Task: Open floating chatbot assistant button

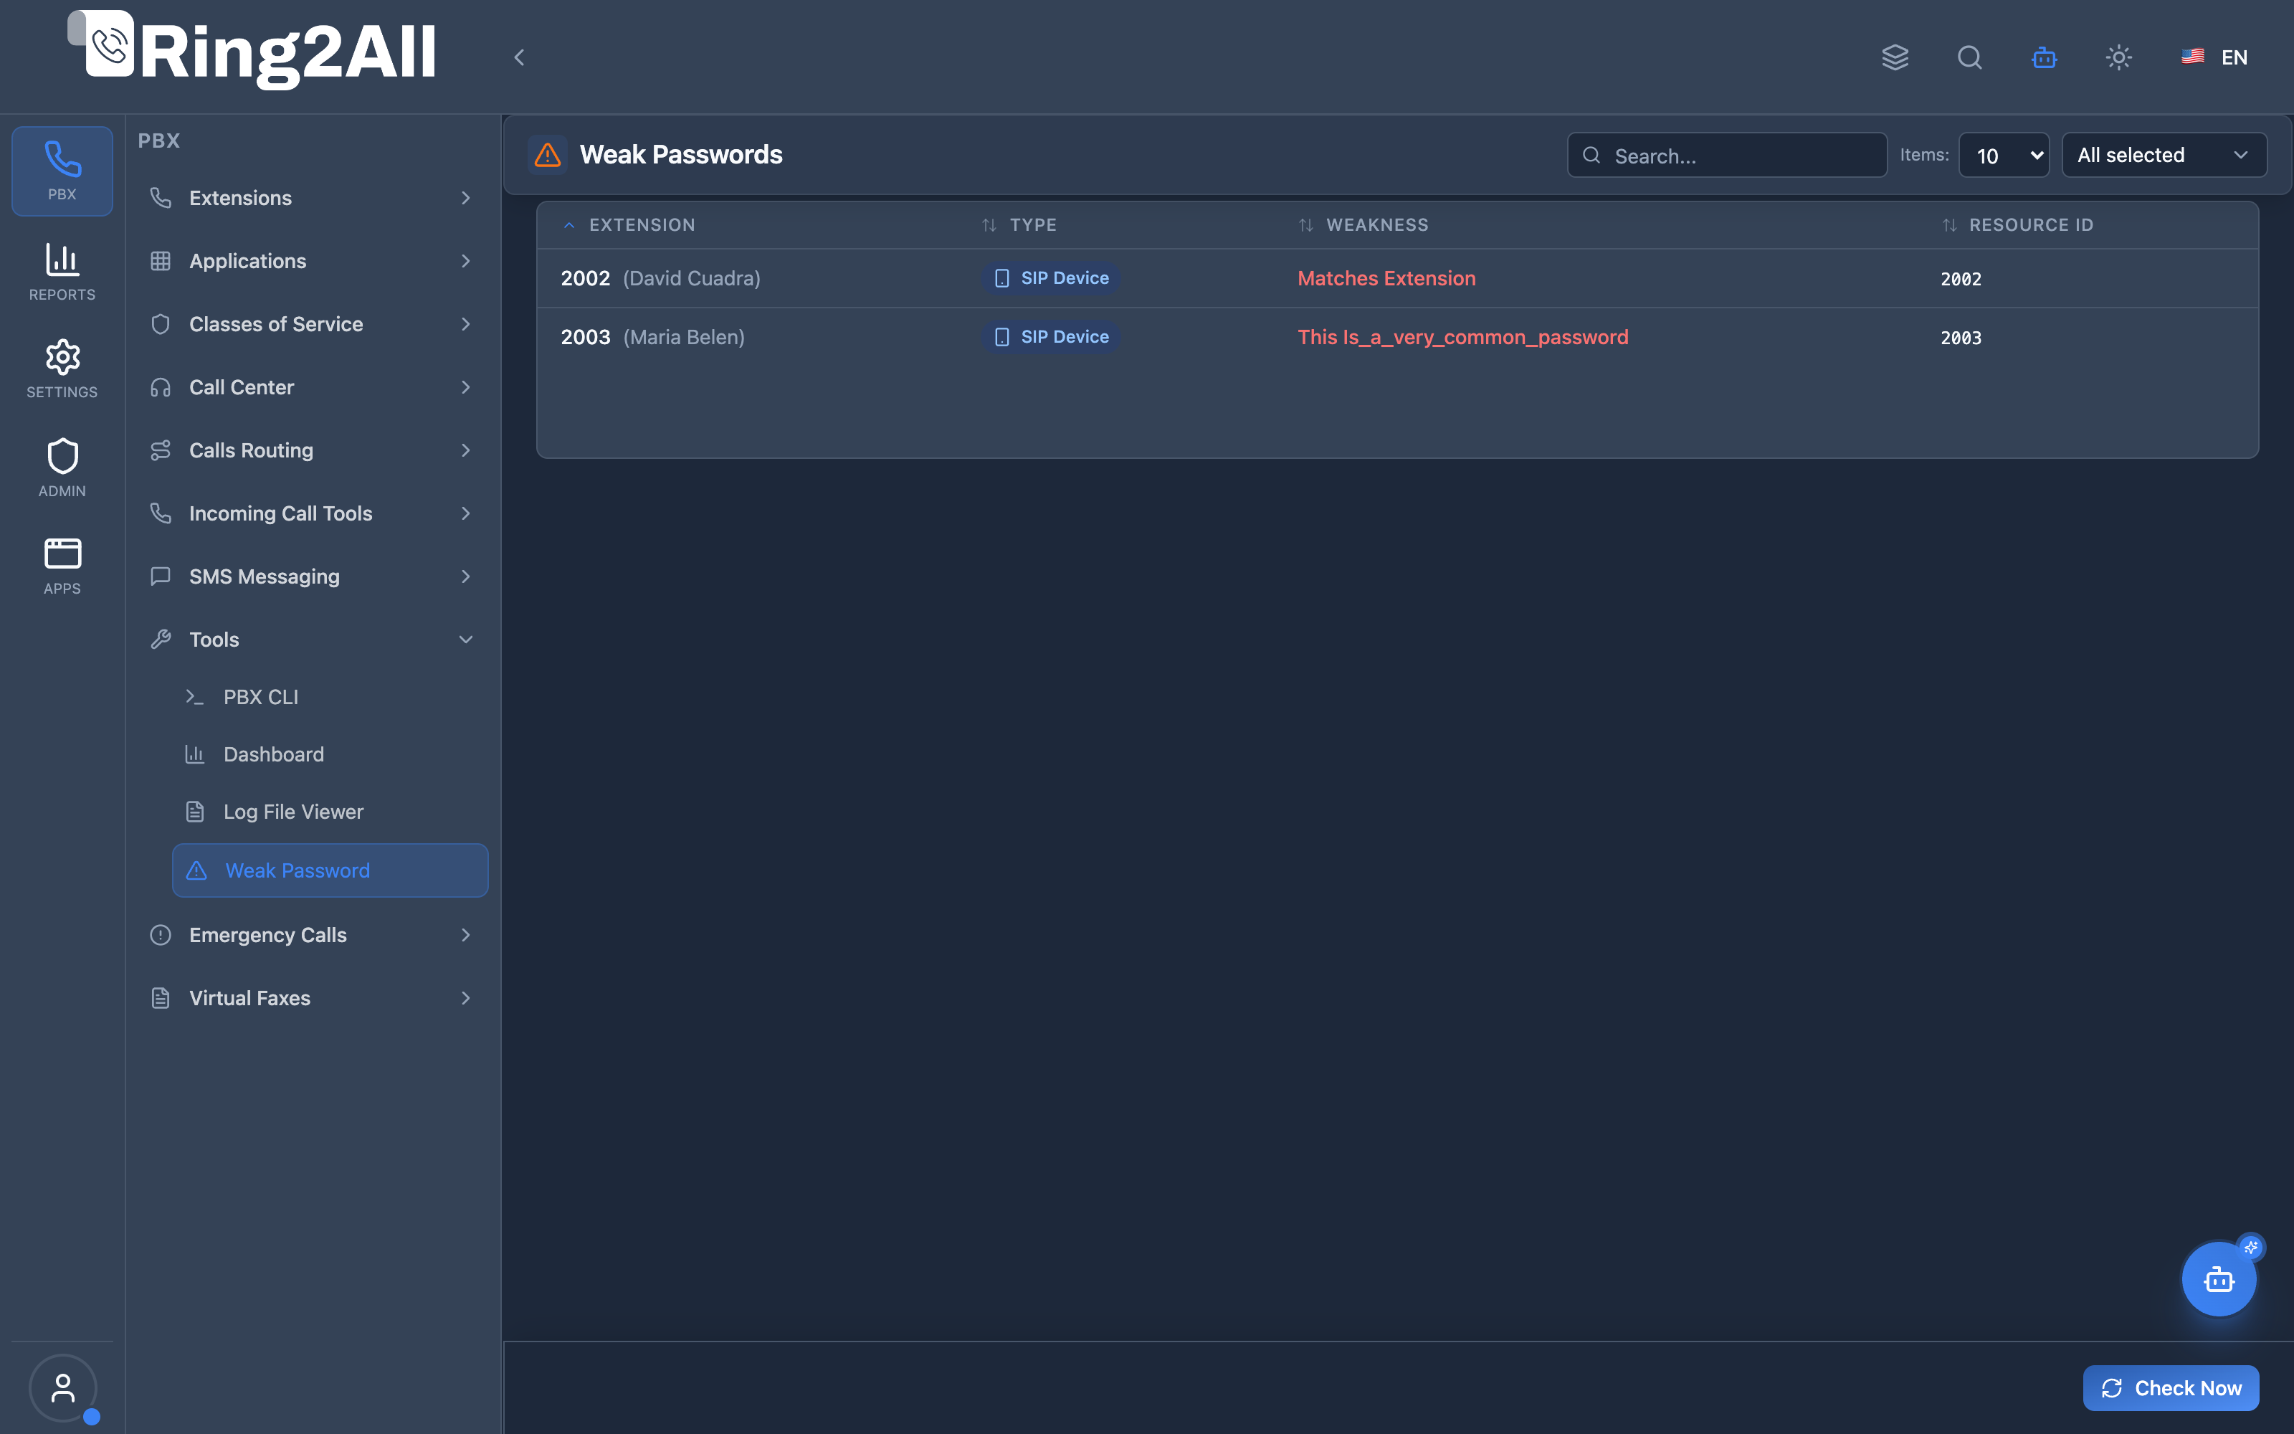Action: (2218, 1278)
